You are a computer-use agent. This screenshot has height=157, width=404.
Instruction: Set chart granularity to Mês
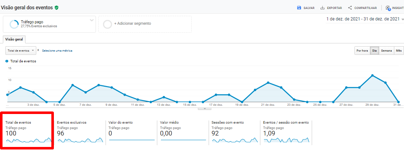coord(399,51)
